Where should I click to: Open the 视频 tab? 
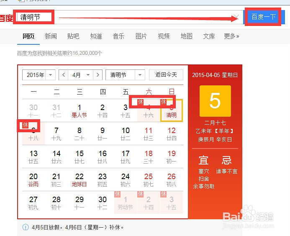pos(164,36)
